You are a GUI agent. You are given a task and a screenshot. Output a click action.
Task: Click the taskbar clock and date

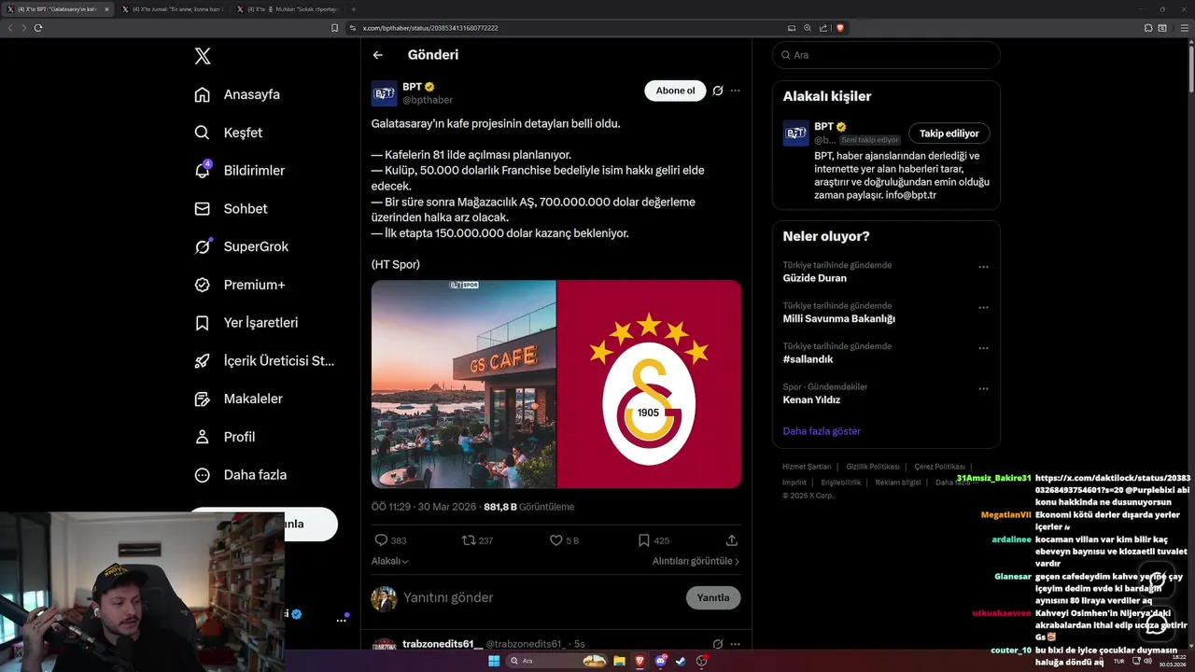click(1172, 661)
